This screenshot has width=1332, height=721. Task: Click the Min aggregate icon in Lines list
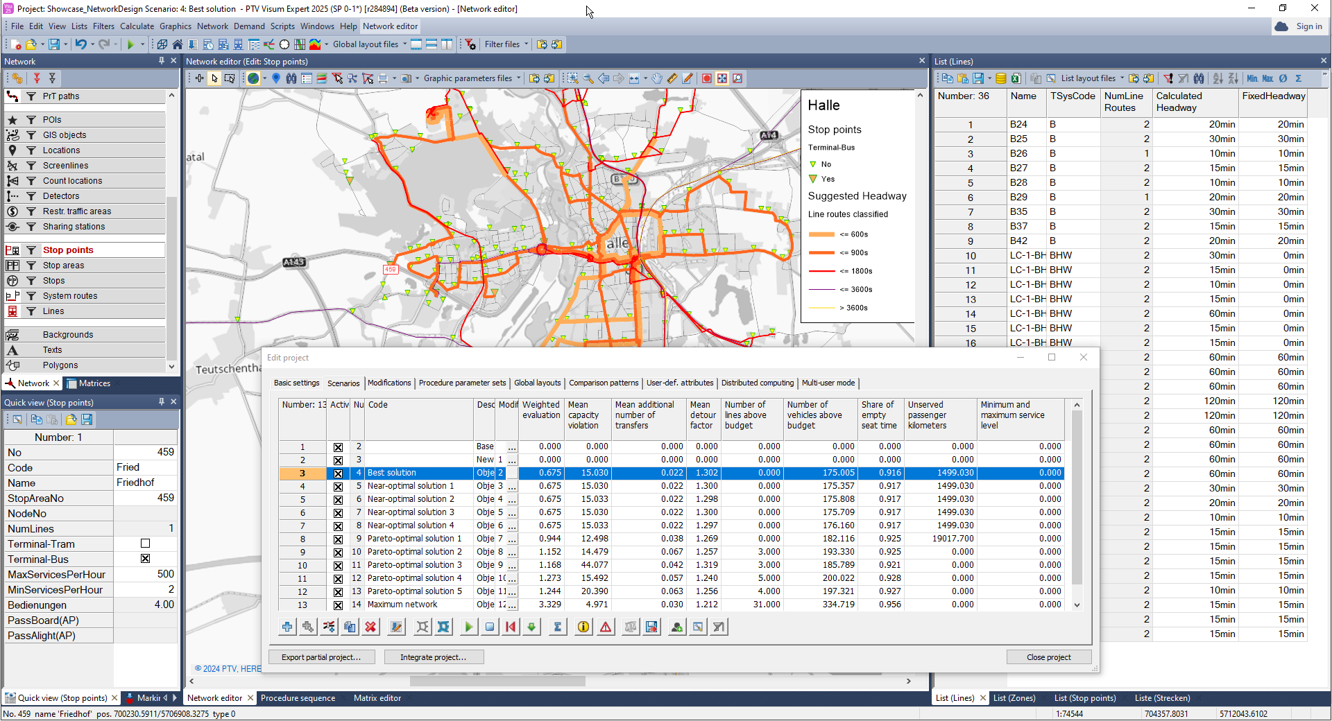tap(1252, 78)
